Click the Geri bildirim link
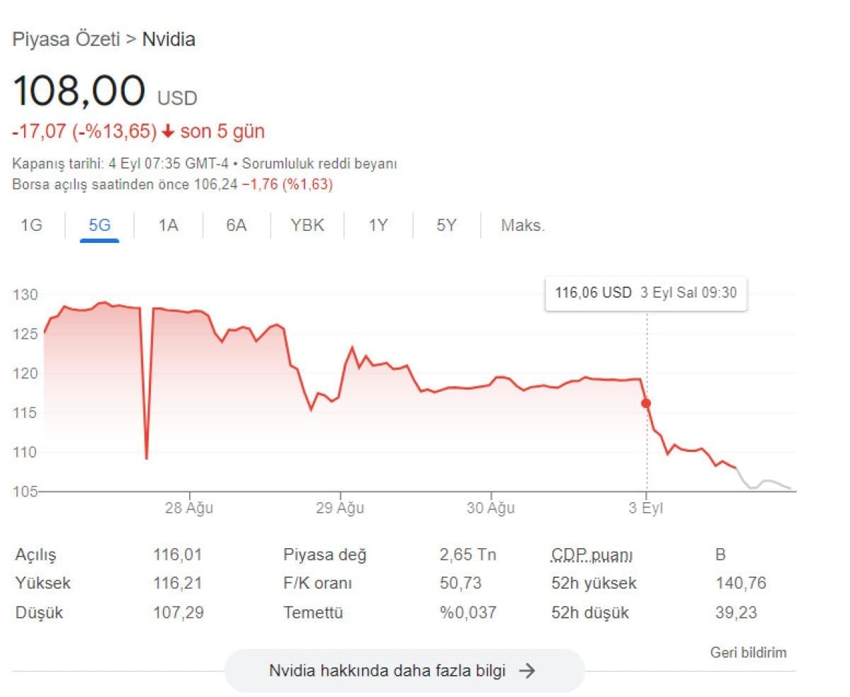This screenshot has height=697, width=850. click(748, 652)
